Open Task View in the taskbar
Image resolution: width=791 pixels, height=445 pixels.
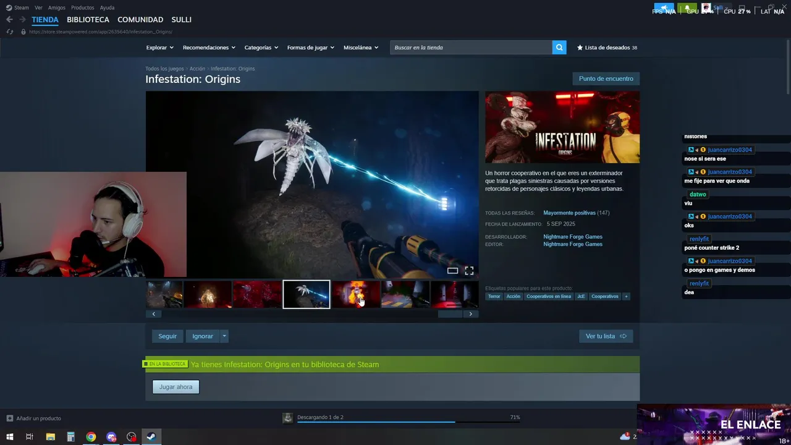(29, 437)
